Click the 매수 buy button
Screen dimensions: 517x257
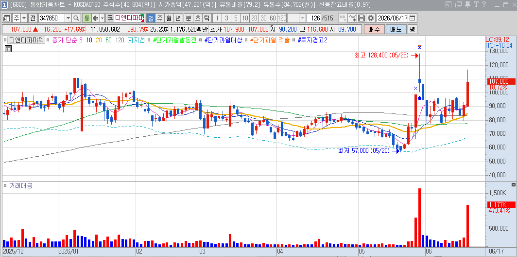click(x=374, y=29)
